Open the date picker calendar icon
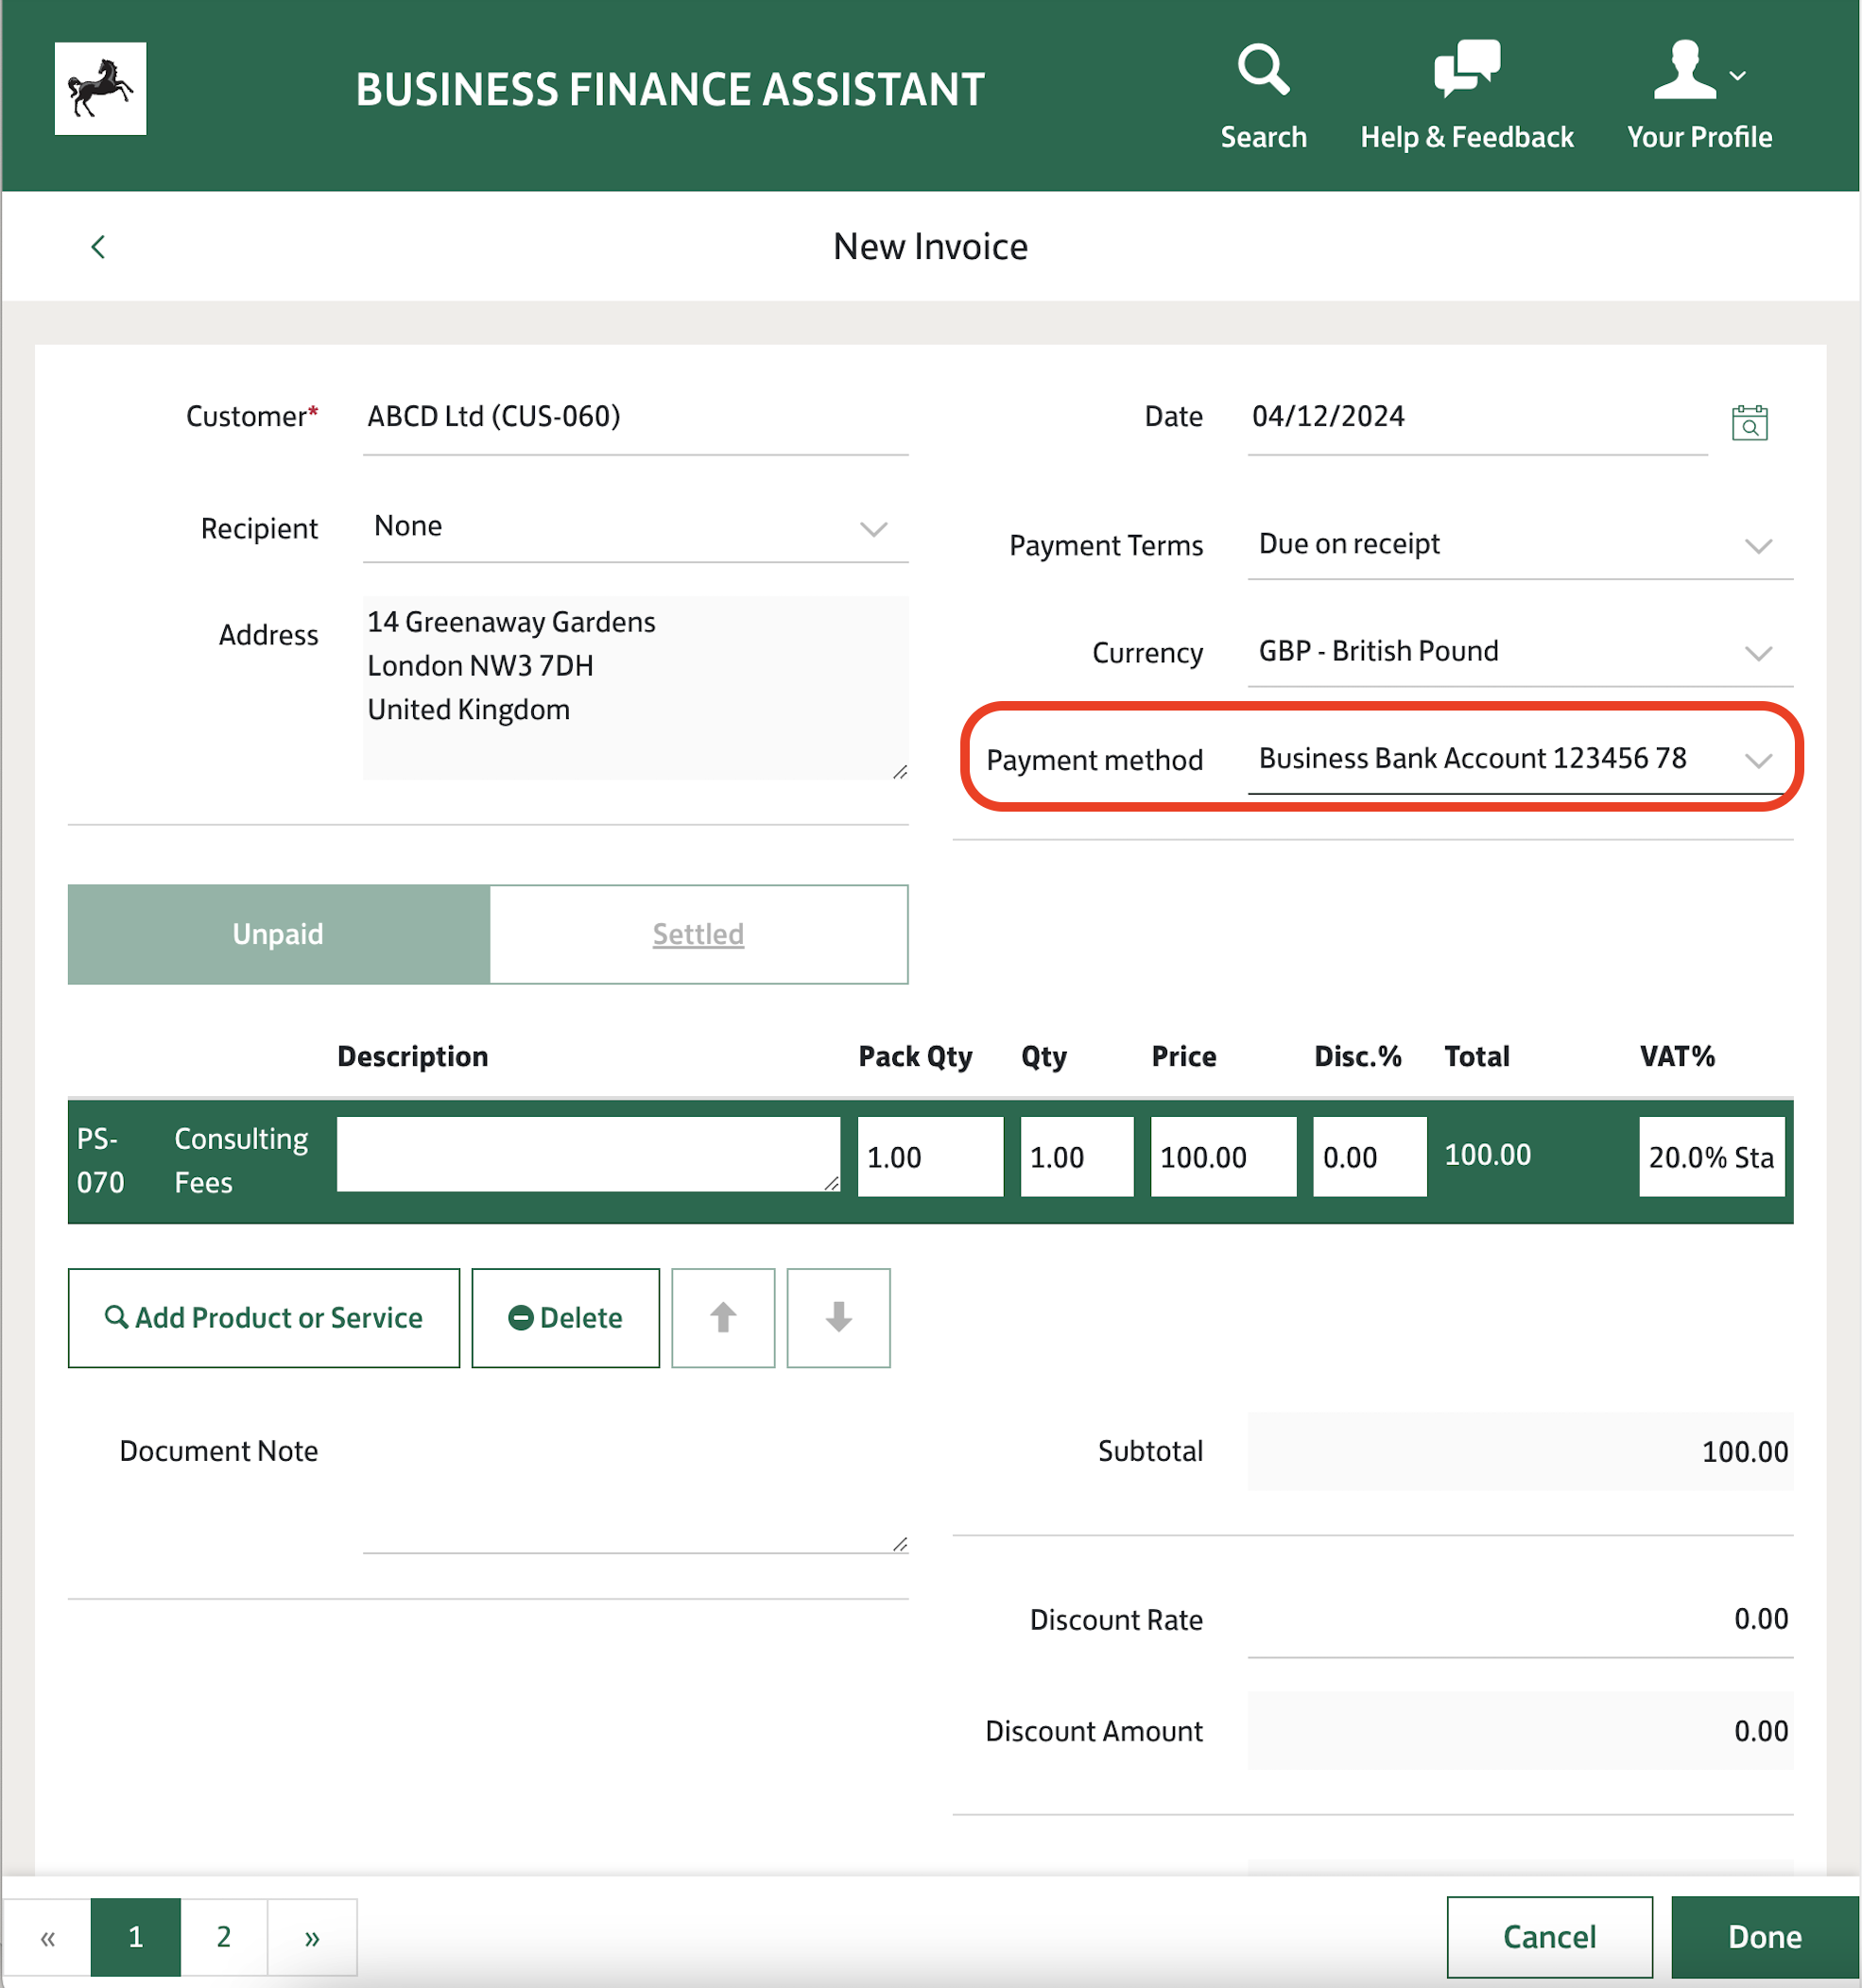Screen dimensions: 1862x1988 [x=1749, y=422]
